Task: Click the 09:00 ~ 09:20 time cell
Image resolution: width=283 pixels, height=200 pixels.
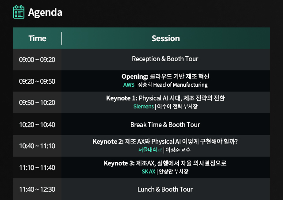Action: point(37,59)
